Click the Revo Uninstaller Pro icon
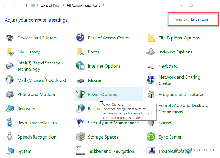The image size is (220, 158). point(10,123)
